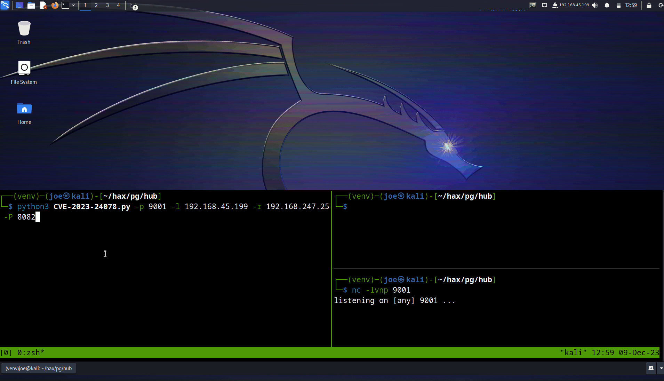Launch Firefox from the top panel
Image resolution: width=664 pixels, height=381 pixels.
pos(55,5)
